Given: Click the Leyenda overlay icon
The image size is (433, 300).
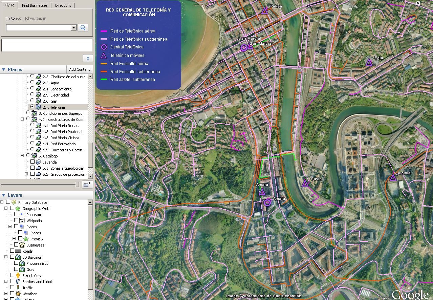Looking at the screenshot, I should pos(38,162).
